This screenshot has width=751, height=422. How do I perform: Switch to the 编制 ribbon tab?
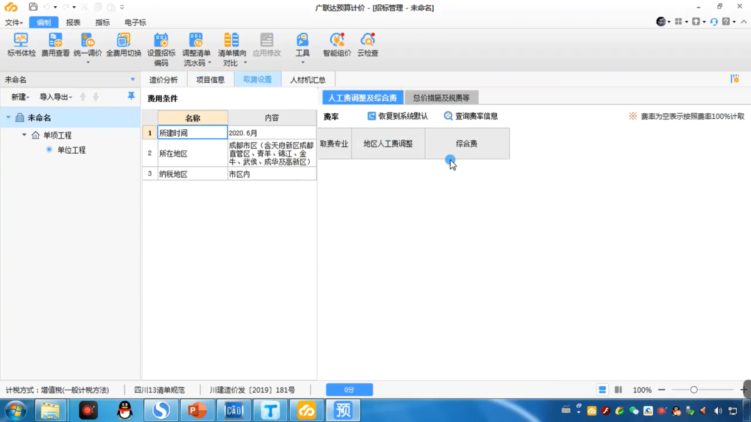click(44, 23)
